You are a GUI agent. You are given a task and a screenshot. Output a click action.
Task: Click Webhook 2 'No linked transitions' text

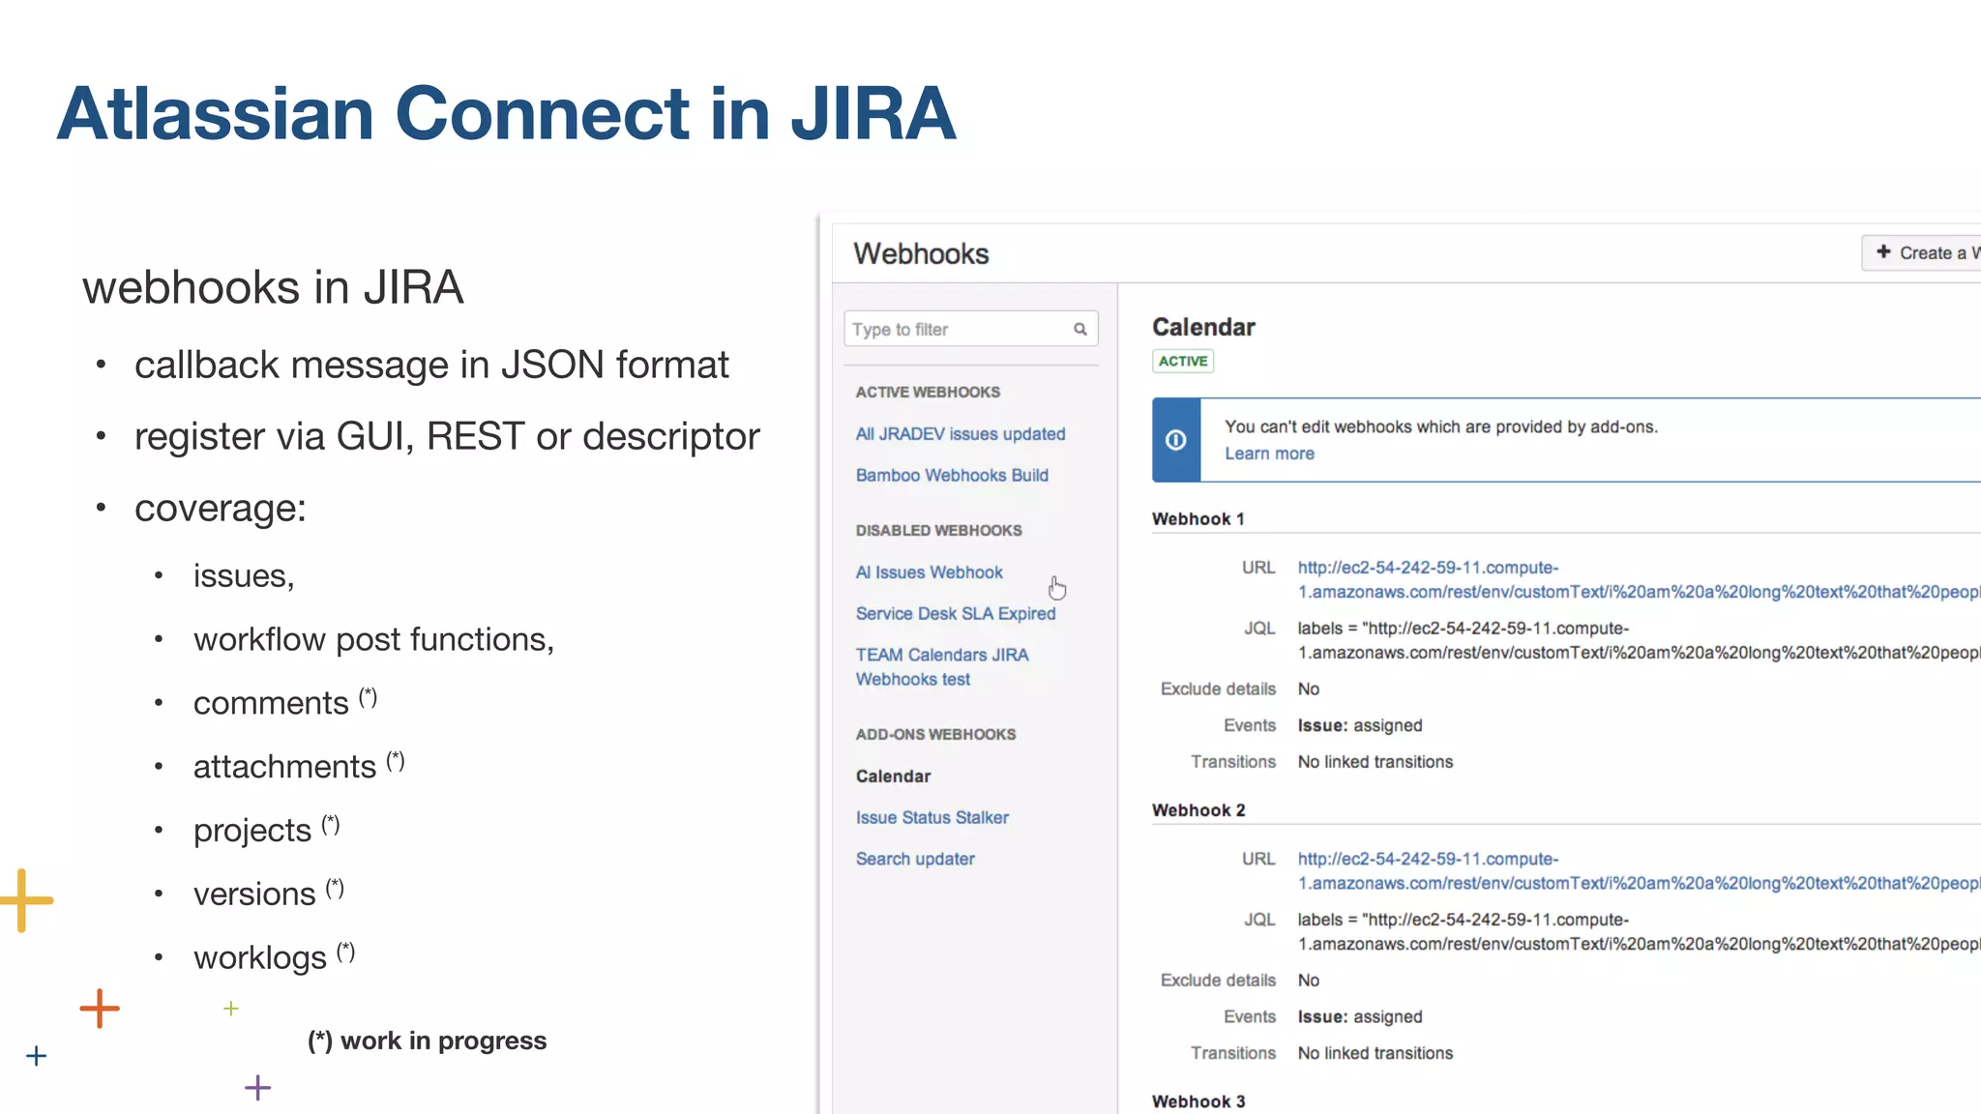pos(1375,1053)
